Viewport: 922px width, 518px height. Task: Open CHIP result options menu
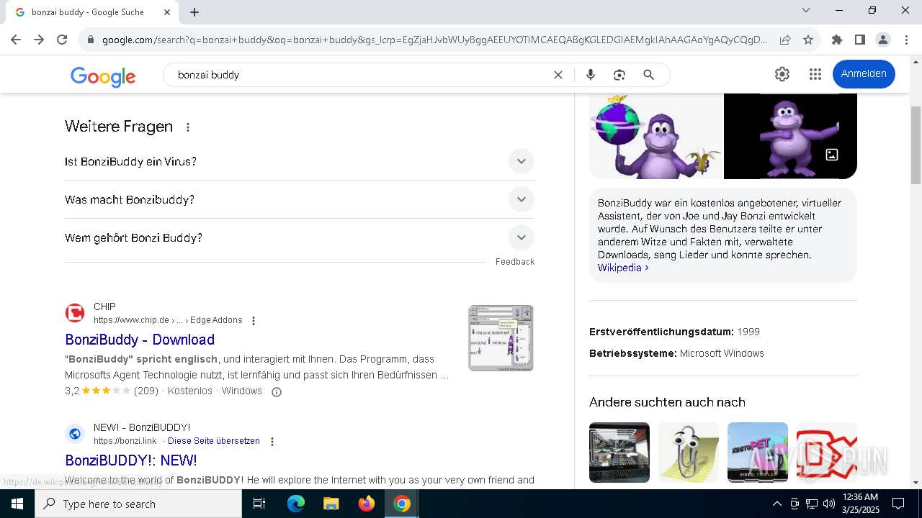click(254, 321)
